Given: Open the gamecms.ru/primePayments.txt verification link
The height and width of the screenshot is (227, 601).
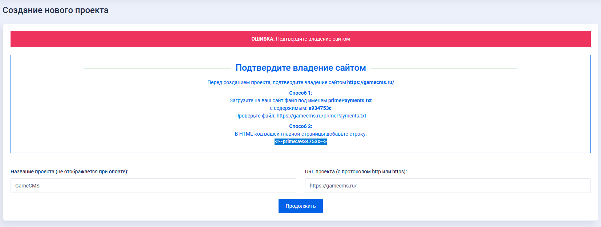Looking at the screenshot, I should coord(321,116).
